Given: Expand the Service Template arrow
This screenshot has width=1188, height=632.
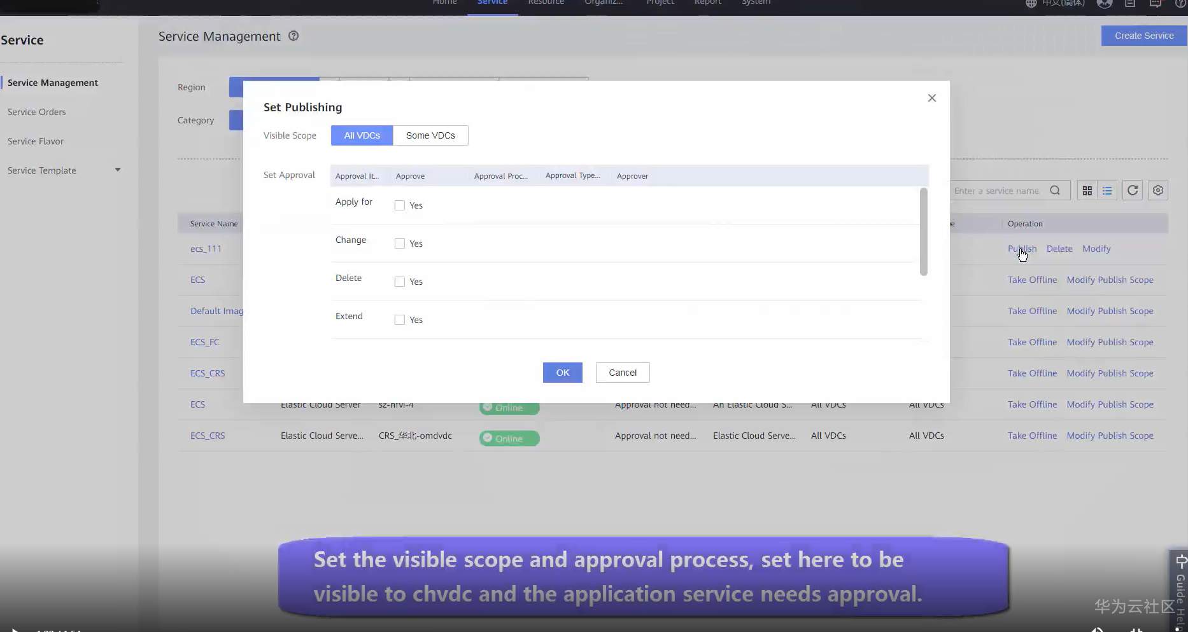Looking at the screenshot, I should [118, 170].
